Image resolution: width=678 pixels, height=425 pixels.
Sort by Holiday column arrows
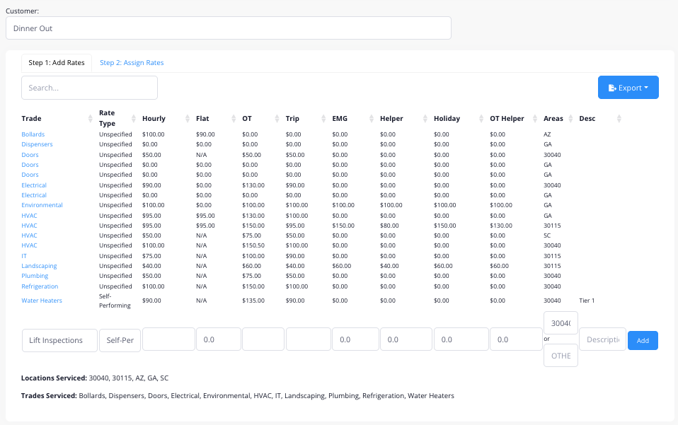481,118
